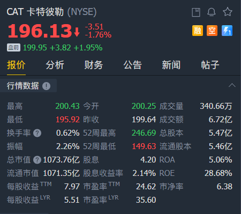Click the orange 空 short selling badge
The width and height of the screenshot is (241, 214).
212,31
